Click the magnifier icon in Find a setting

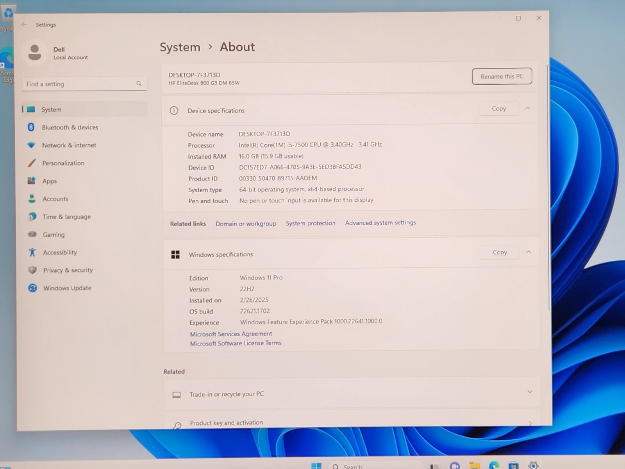point(139,84)
